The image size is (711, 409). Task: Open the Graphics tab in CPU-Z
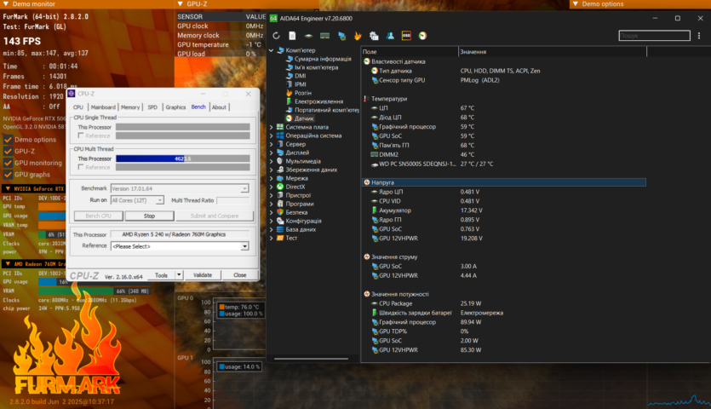click(x=175, y=107)
